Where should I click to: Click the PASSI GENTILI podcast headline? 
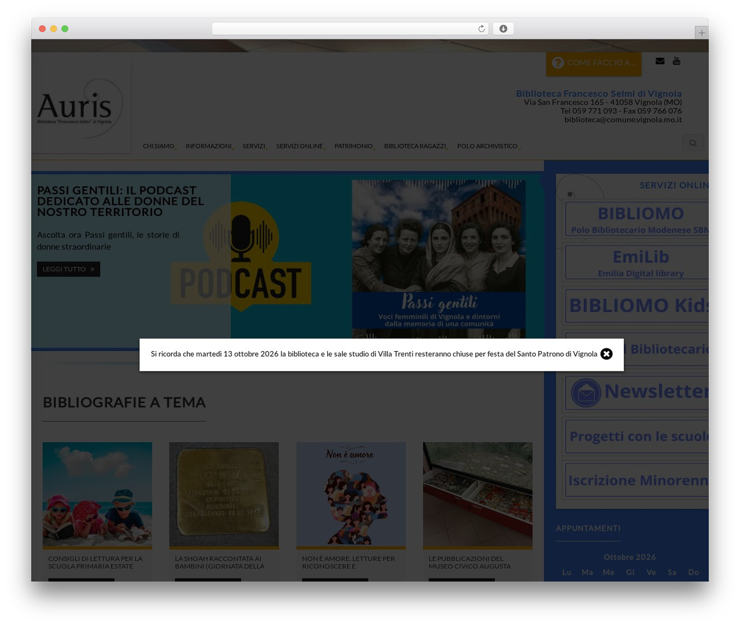tap(120, 201)
